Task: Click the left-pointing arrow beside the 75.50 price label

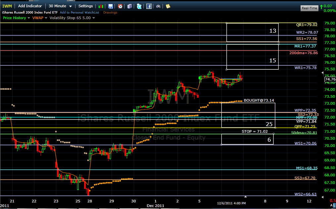Action: (x=323, y=73)
